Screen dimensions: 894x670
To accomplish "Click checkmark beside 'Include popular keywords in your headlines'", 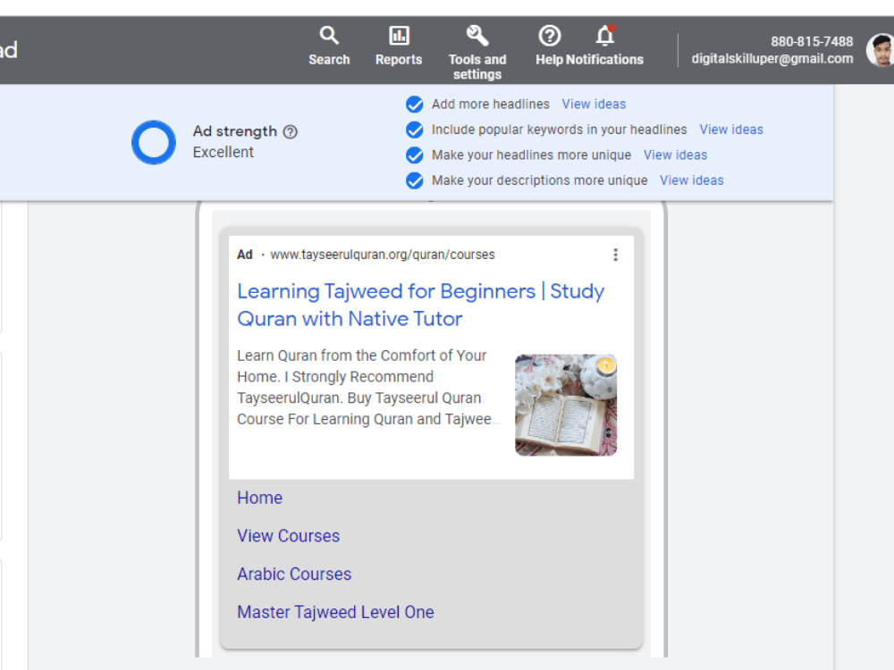I will (414, 130).
